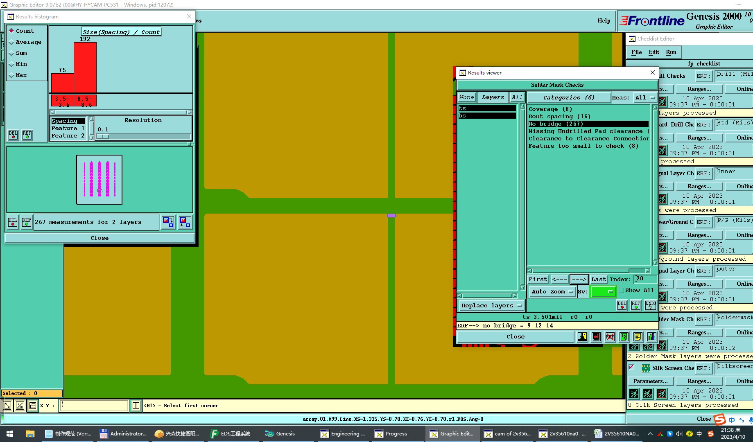Click red-outlined runner icon in Solder Mask row
753x442 pixels.
pyautogui.click(x=662, y=345)
